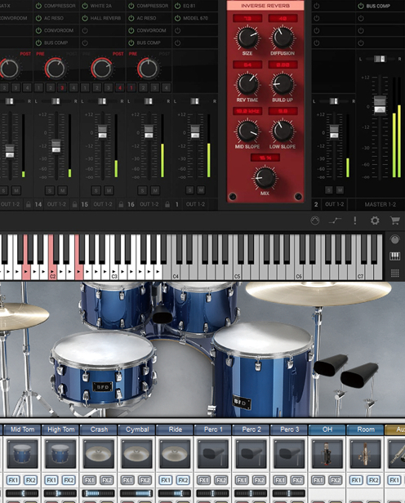The image size is (405, 503).
Task: Open the velocity curve icon
Action: click(x=335, y=220)
